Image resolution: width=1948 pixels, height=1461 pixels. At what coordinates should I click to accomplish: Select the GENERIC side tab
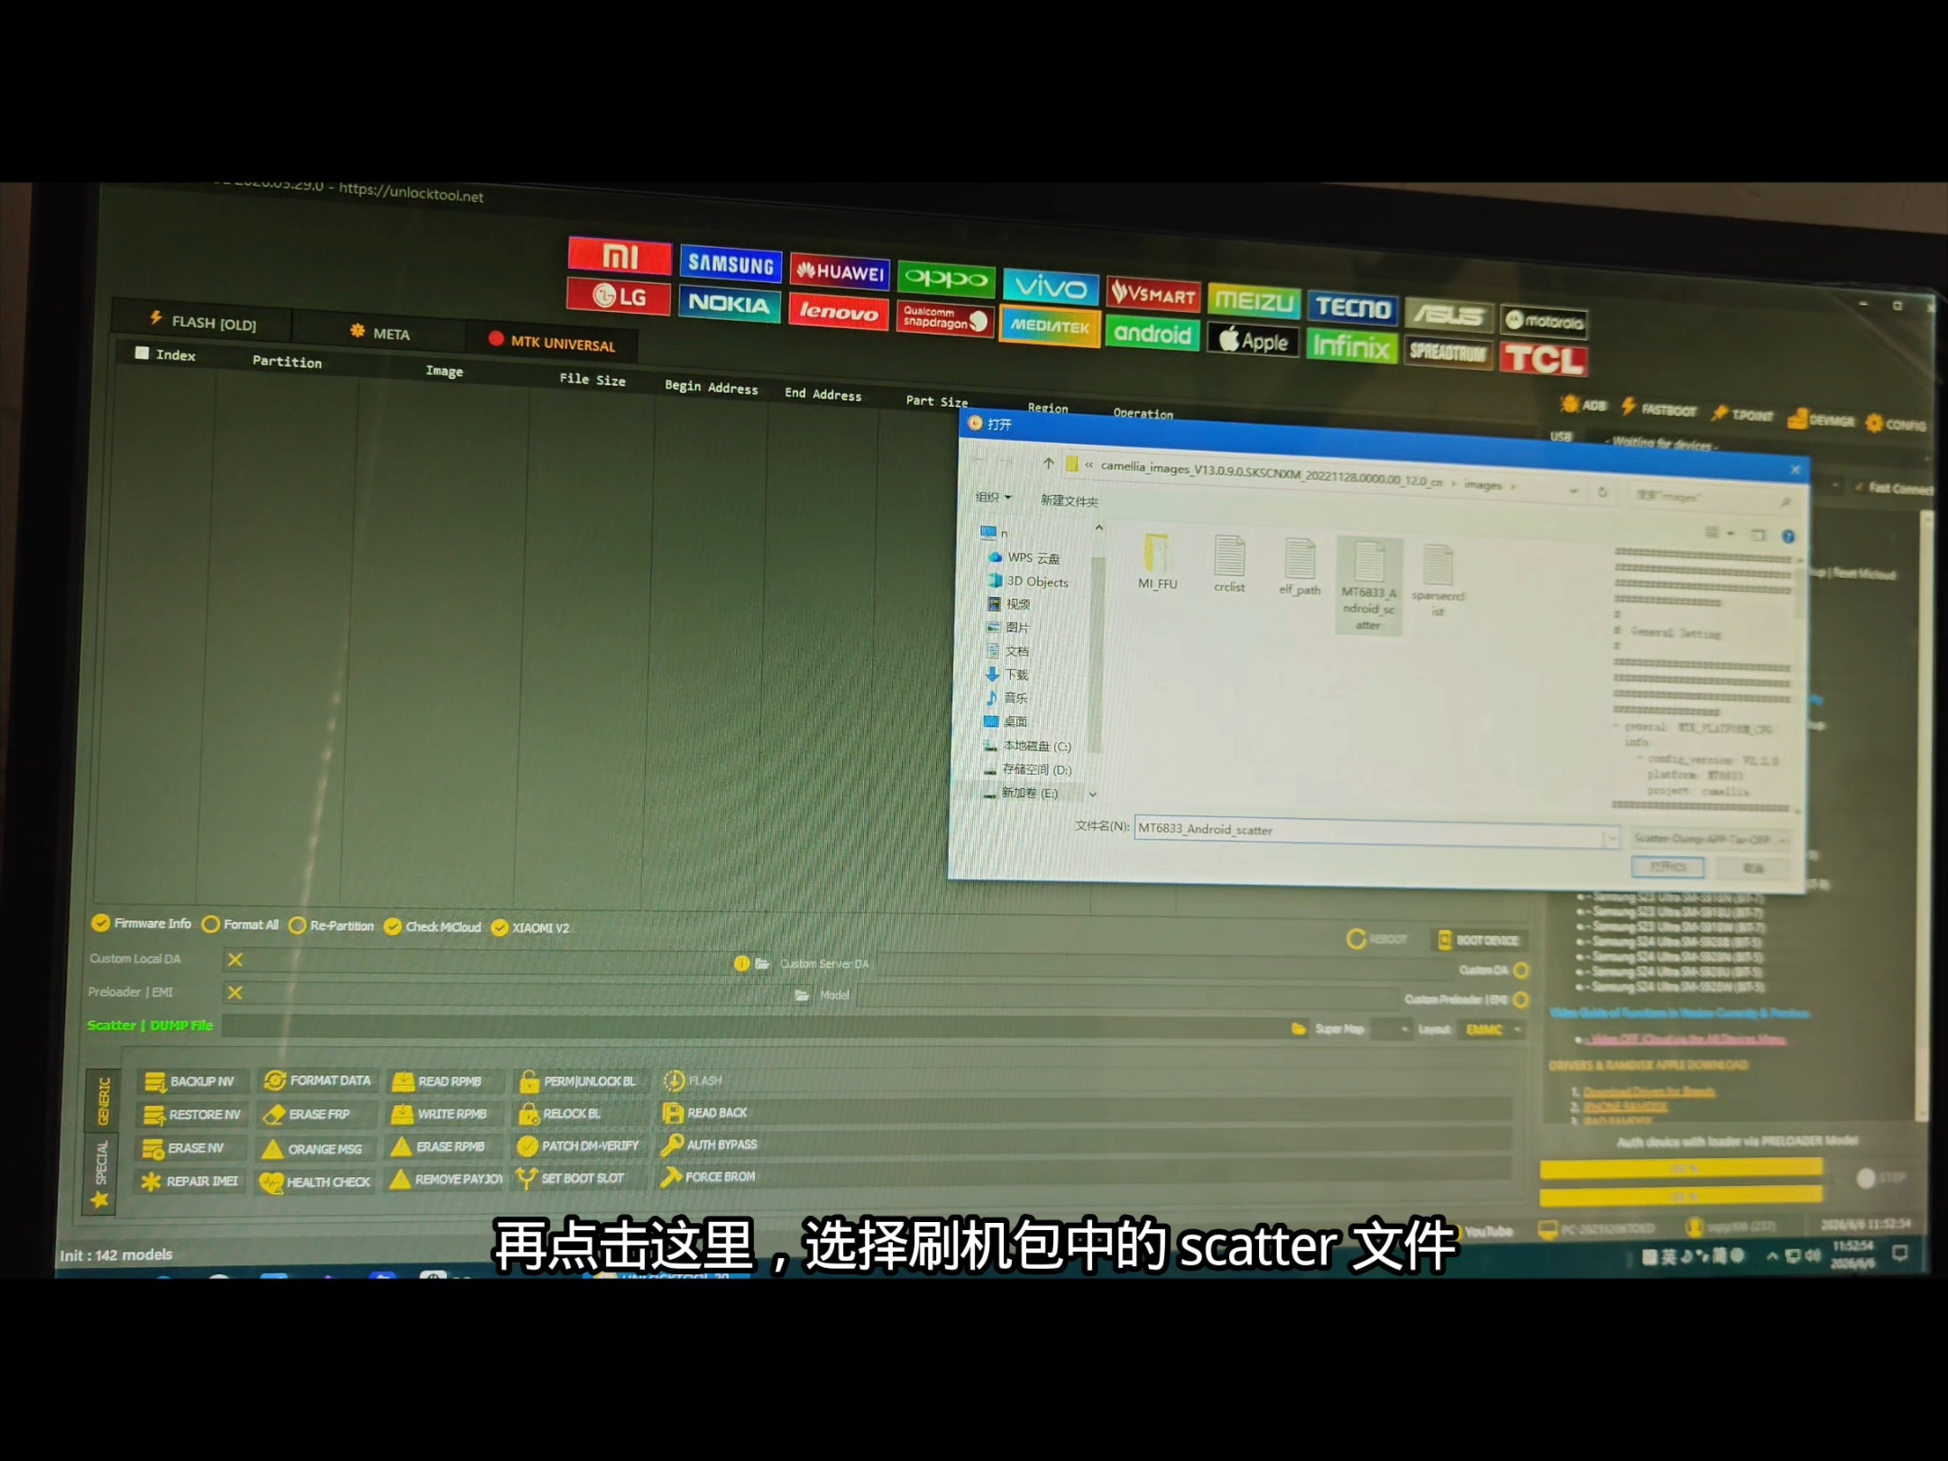coord(103,1100)
